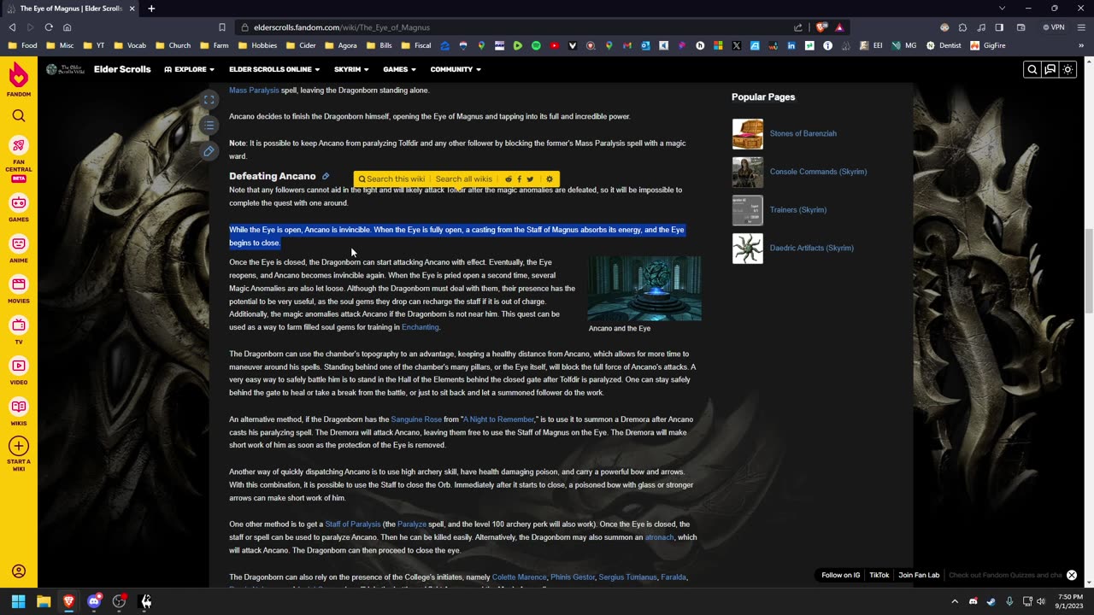Show hidden system tray icons
This screenshot has height=615, width=1094.
pos(955,601)
